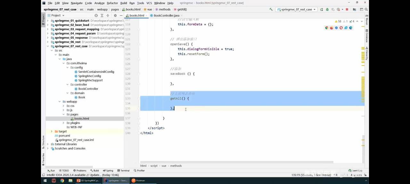
Task: Open the File menu
Action: (x=50, y=3)
